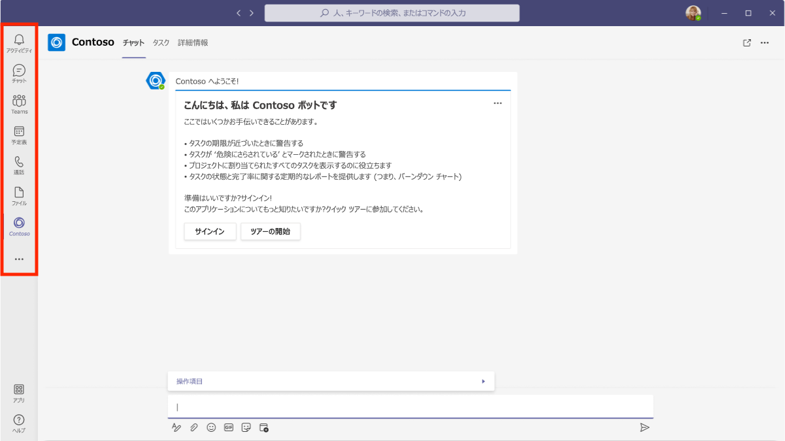Open the sticker picker
Image resolution: width=785 pixels, height=441 pixels.
click(246, 427)
